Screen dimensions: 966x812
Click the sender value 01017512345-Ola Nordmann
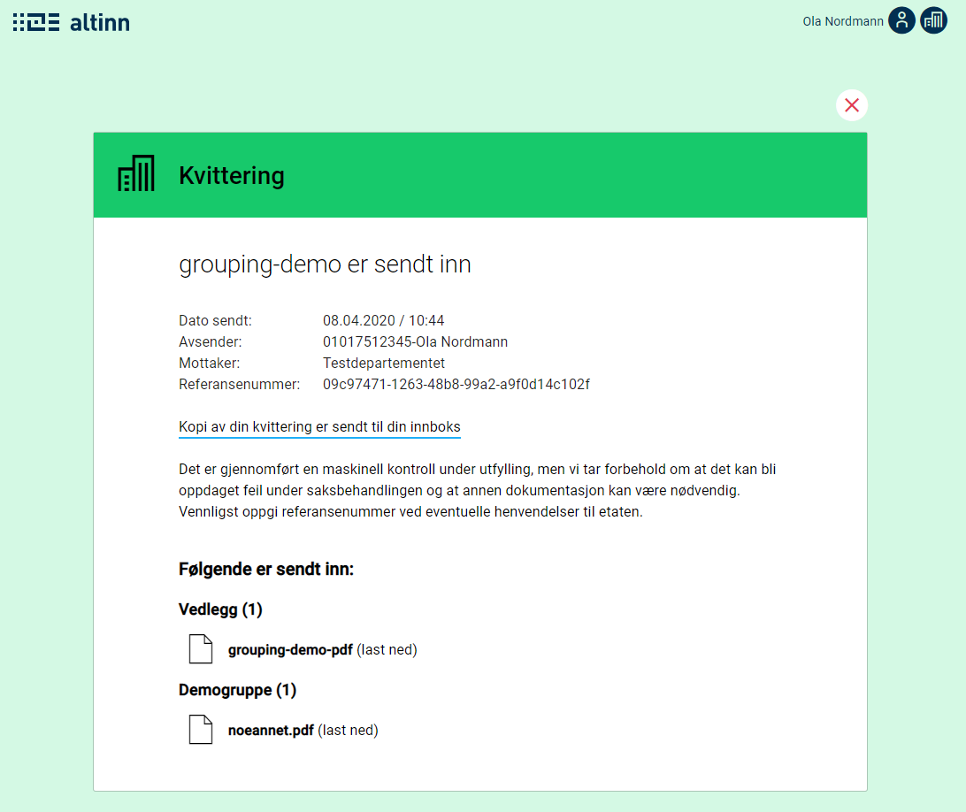[x=415, y=341]
